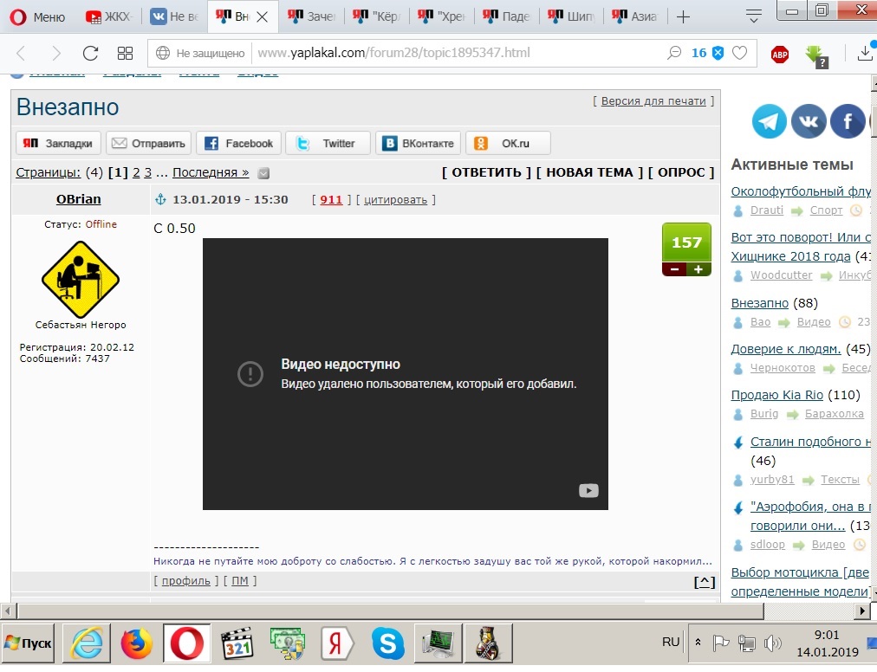Share the topic on OK.ru
877x672 pixels.
coord(508,143)
